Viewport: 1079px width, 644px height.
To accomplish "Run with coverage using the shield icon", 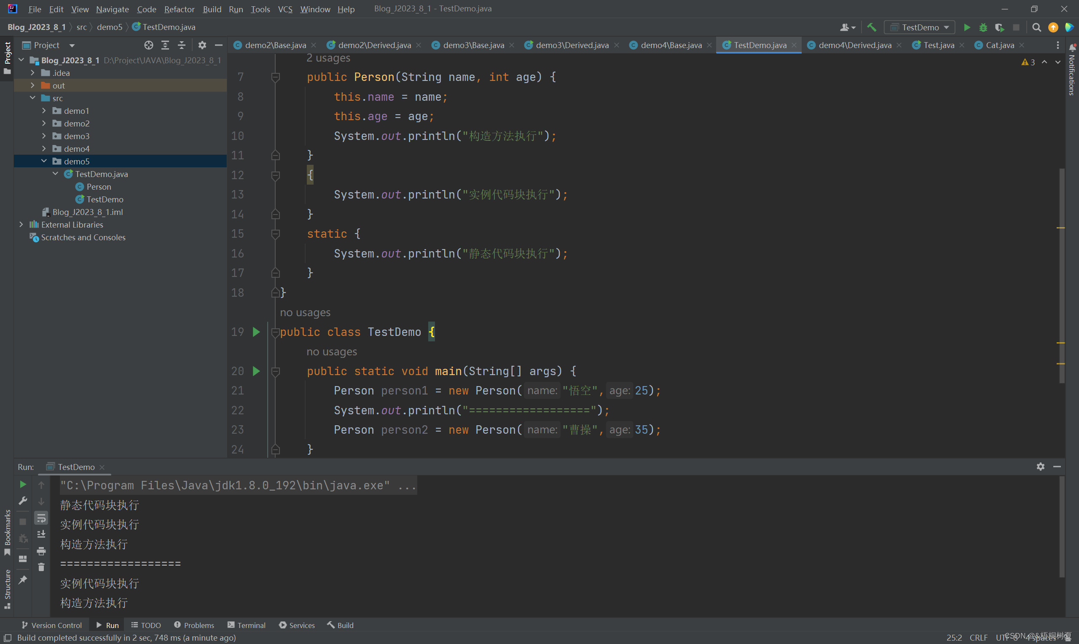I will pyautogui.click(x=1000, y=27).
